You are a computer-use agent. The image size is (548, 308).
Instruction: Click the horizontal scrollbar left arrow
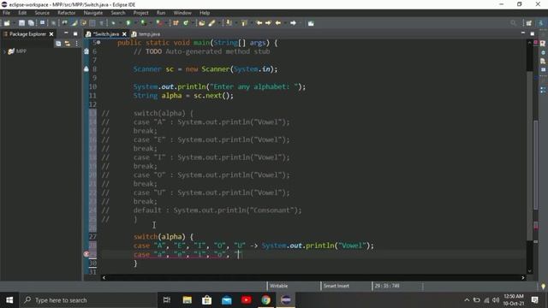click(104, 277)
